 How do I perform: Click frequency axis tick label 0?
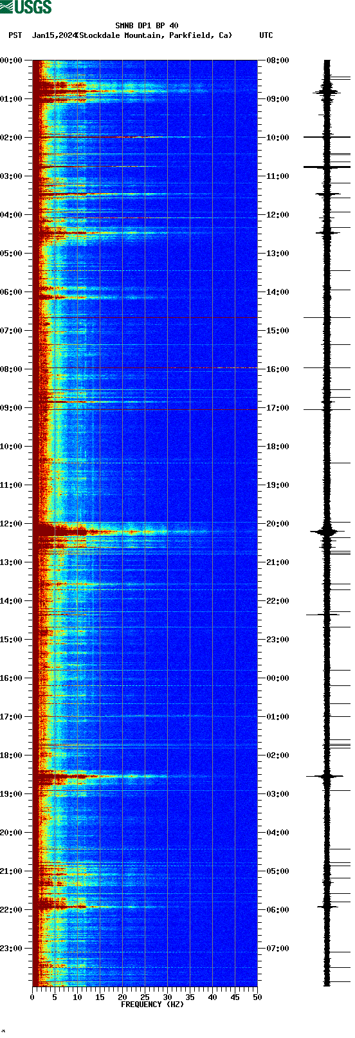[32, 997]
